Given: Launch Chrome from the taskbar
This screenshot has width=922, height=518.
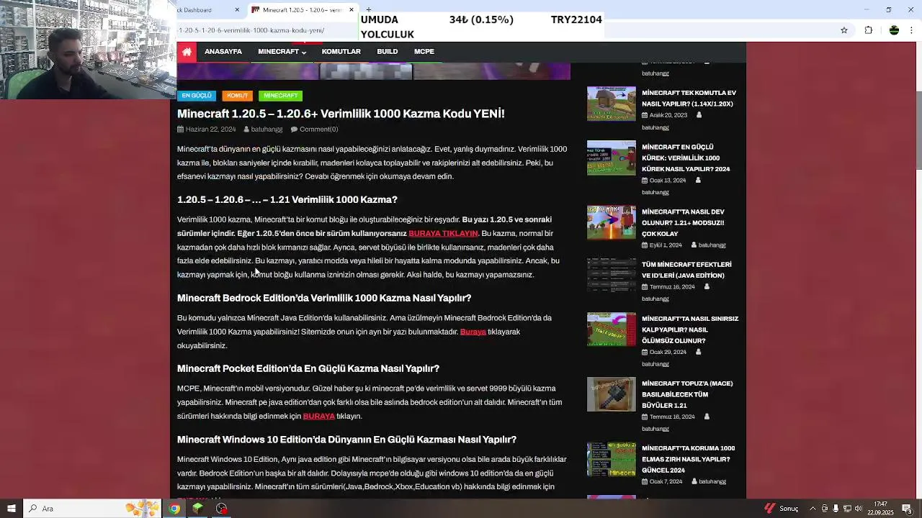Looking at the screenshot, I should click(x=174, y=509).
